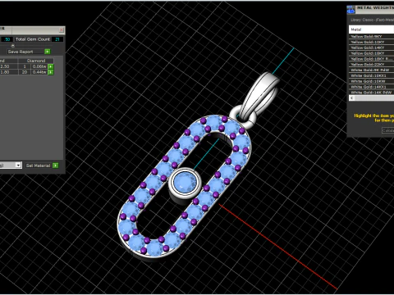Click the metal list scroll-left arrow

(x=352, y=98)
